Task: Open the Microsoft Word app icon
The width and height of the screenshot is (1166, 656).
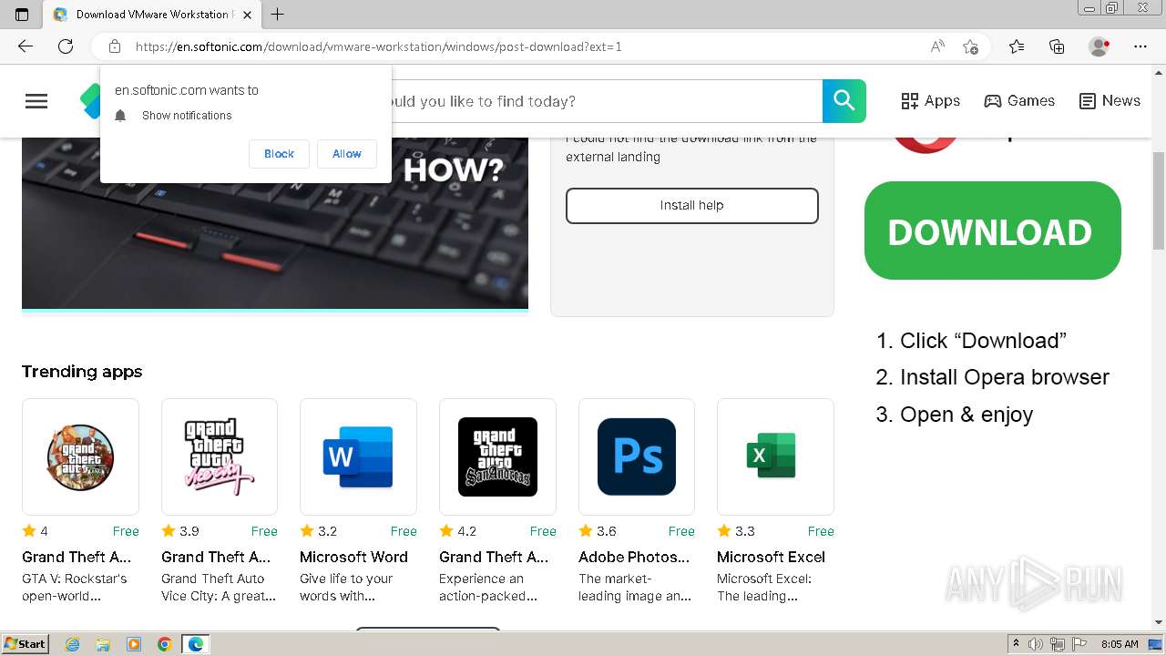Action: (358, 456)
